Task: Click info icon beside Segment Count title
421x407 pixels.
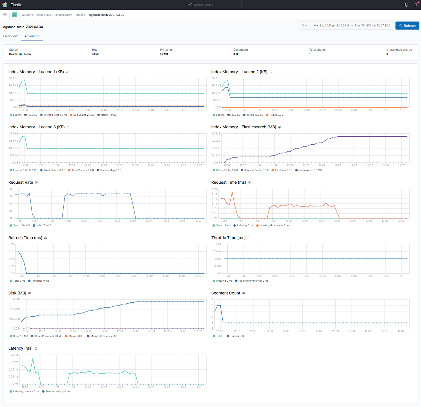Action: [x=244, y=293]
